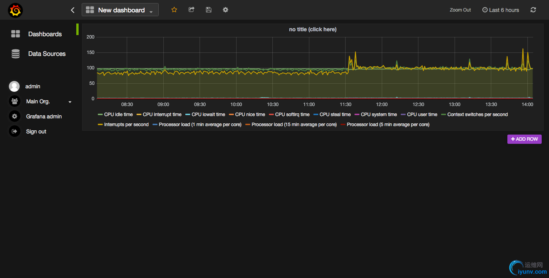This screenshot has height=278, width=549.
Task: Toggle the CPU idle time legend series
Action: 118,115
